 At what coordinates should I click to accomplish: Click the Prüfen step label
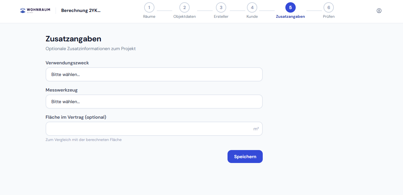[329, 17]
